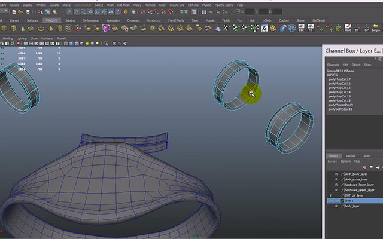Click the Group31311Shape node name
This screenshot has width=383, height=239.
point(341,71)
